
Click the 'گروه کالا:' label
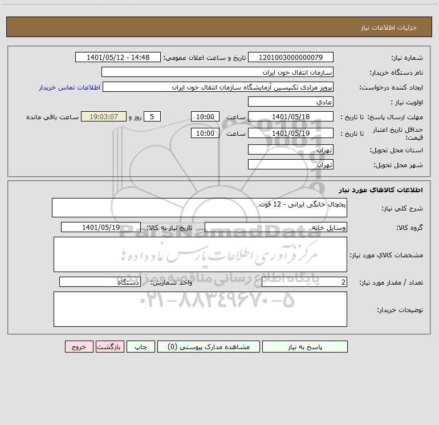409,228
